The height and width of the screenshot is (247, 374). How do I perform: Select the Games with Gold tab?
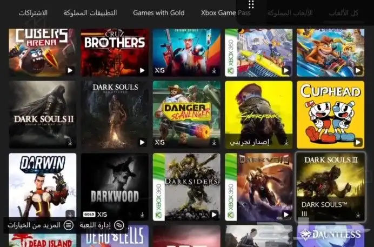159,13
